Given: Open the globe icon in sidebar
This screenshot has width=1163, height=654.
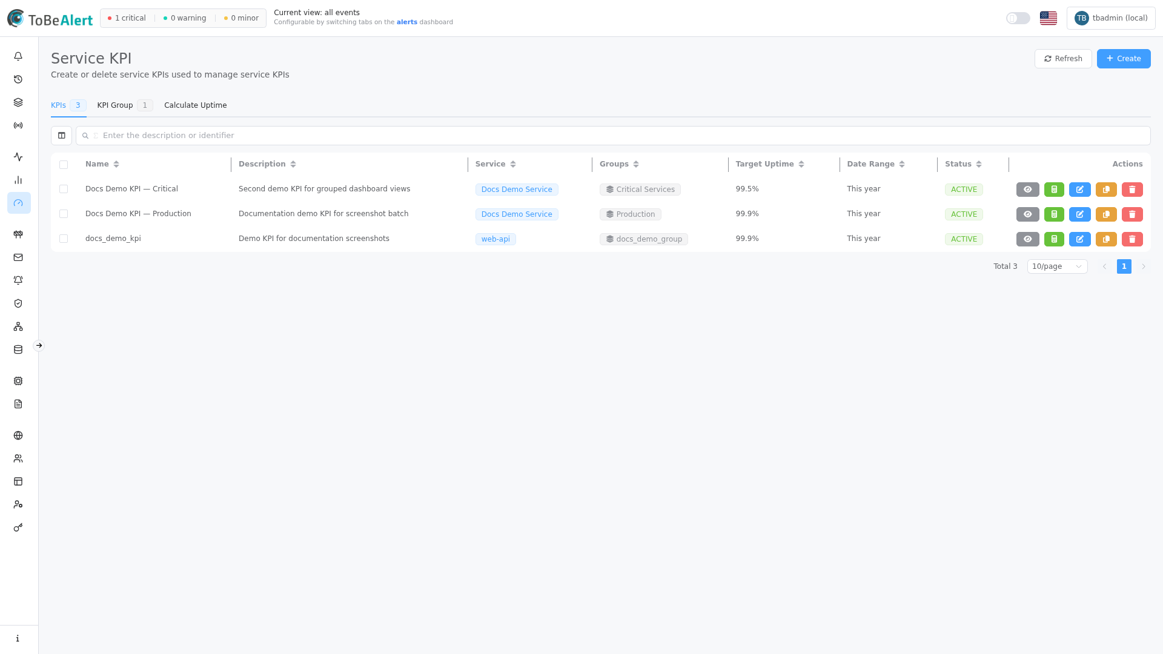Looking at the screenshot, I should pyautogui.click(x=18, y=435).
